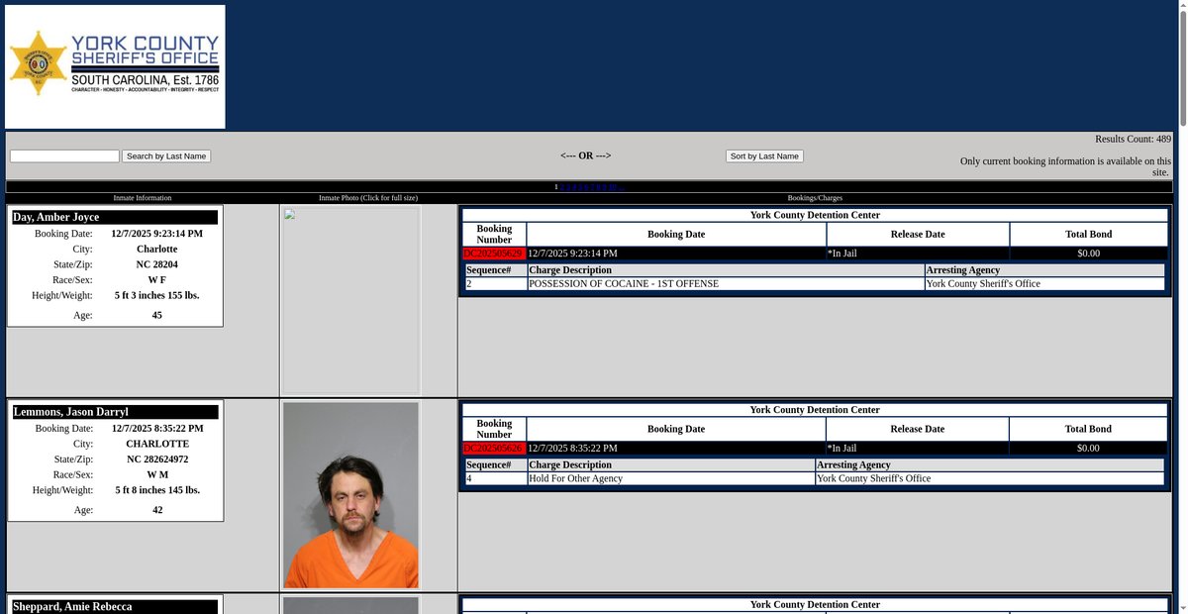Click the Hold For Other Agency charge
Image resolution: width=1188 pixels, height=614 pixels.
(576, 478)
